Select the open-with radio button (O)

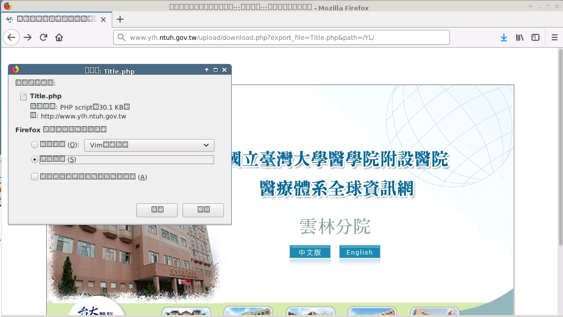[34, 144]
